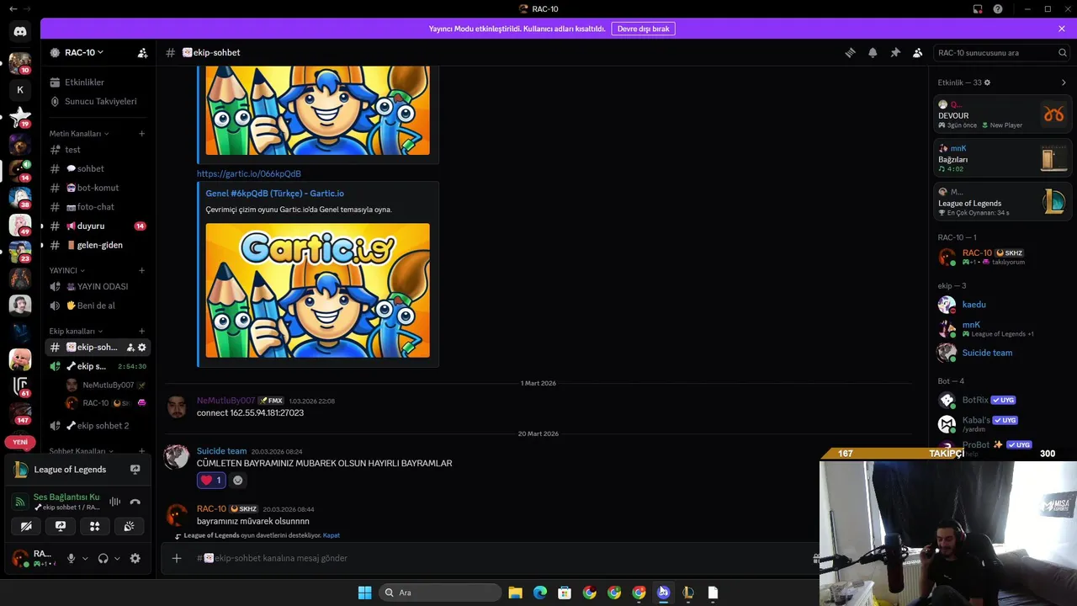Open Microsoft Edge from taskbar
This screenshot has height=606, width=1077.
pyautogui.click(x=540, y=593)
